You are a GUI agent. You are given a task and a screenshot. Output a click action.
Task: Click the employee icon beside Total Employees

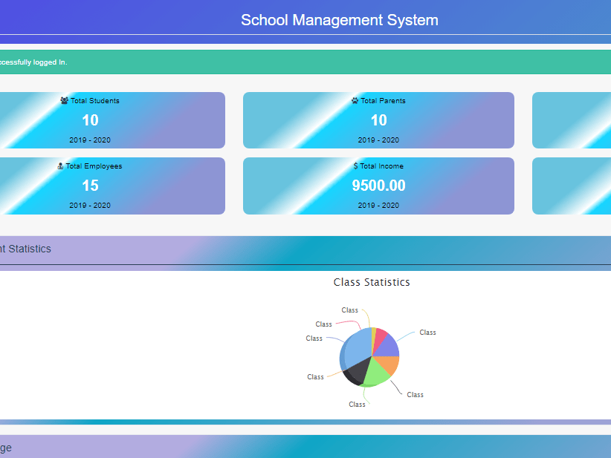point(60,166)
